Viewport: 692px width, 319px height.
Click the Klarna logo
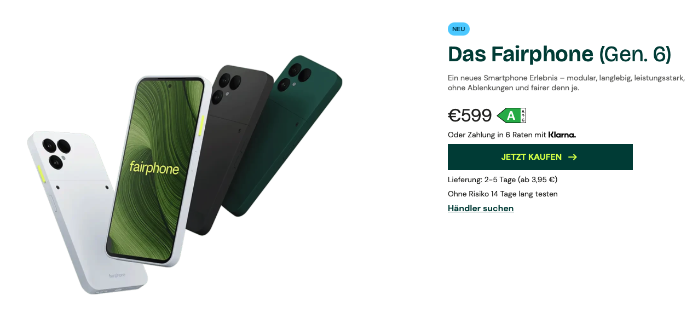point(562,135)
